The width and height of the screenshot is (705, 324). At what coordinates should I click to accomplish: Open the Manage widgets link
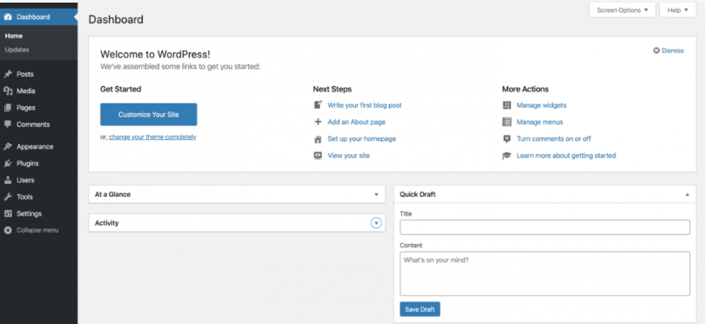pyautogui.click(x=541, y=105)
